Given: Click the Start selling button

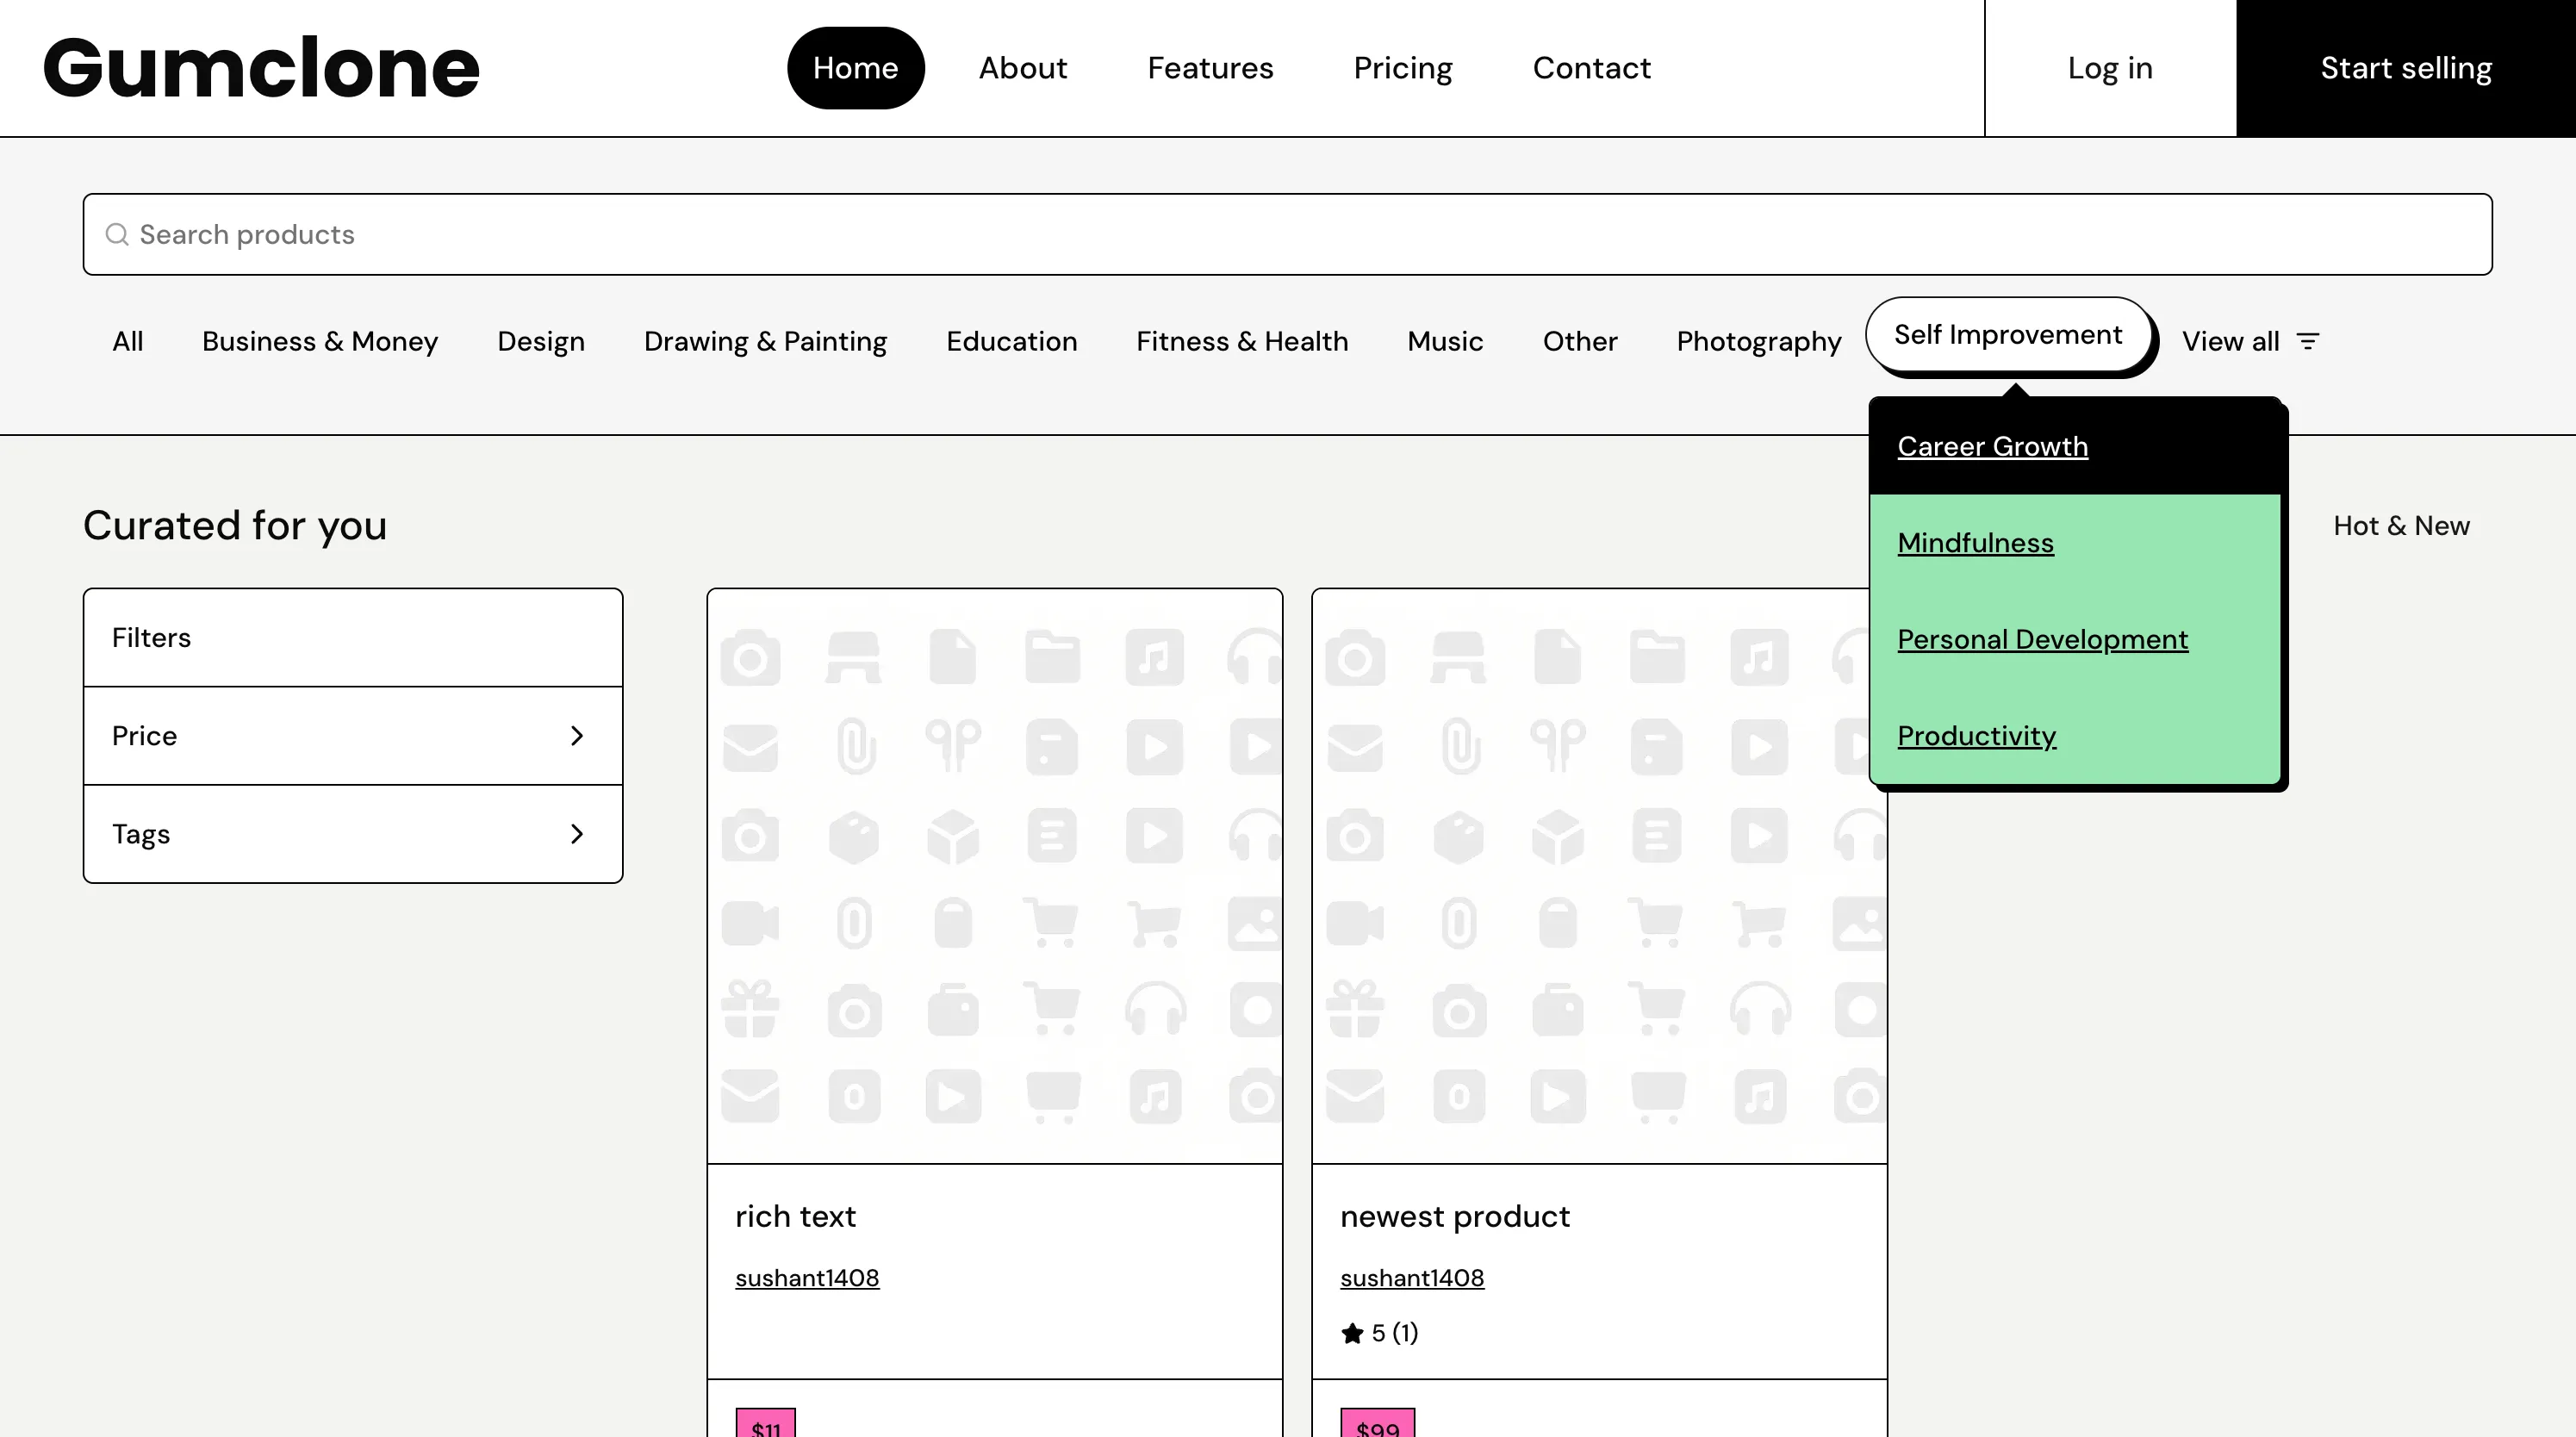Looking at the screenshot, I should click(2406, 67).
